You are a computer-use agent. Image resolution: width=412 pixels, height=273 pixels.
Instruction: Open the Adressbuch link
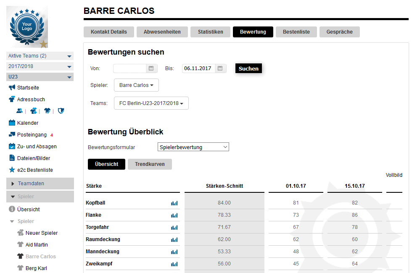pyautogui.click(x=31, y=100)
